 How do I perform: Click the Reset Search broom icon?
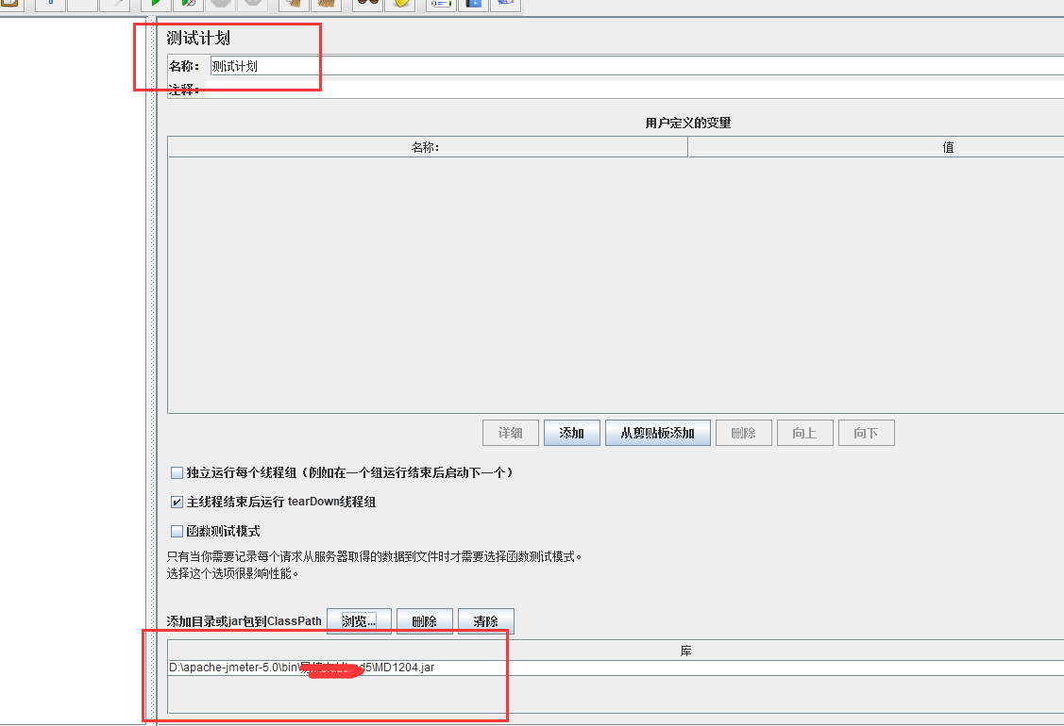coord(400,4)
